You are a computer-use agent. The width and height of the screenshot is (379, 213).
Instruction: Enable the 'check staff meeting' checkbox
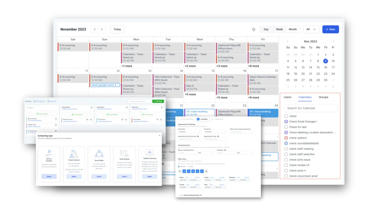[286, 149]
